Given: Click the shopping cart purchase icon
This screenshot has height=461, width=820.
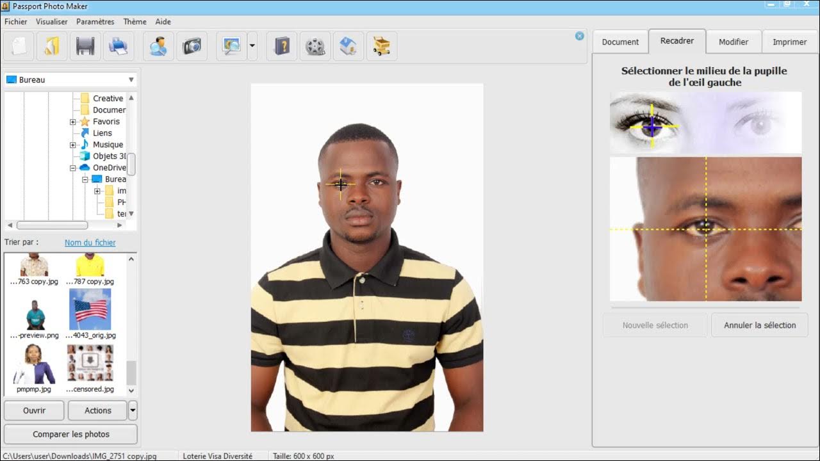Looking at the screenshot, I should 382,46.
